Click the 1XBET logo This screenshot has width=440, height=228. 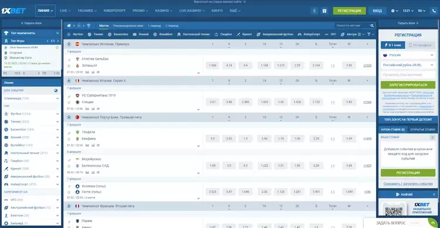click(13, 11)
